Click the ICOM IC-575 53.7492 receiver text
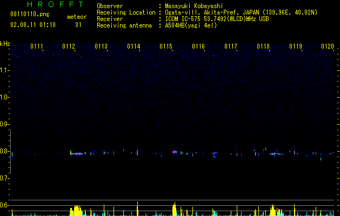Viewport: 340px width, 216px height. pyautogui.click(x=217, y=19)
